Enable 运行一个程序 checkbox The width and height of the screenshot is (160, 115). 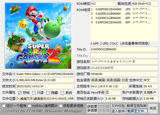point(4,106)
